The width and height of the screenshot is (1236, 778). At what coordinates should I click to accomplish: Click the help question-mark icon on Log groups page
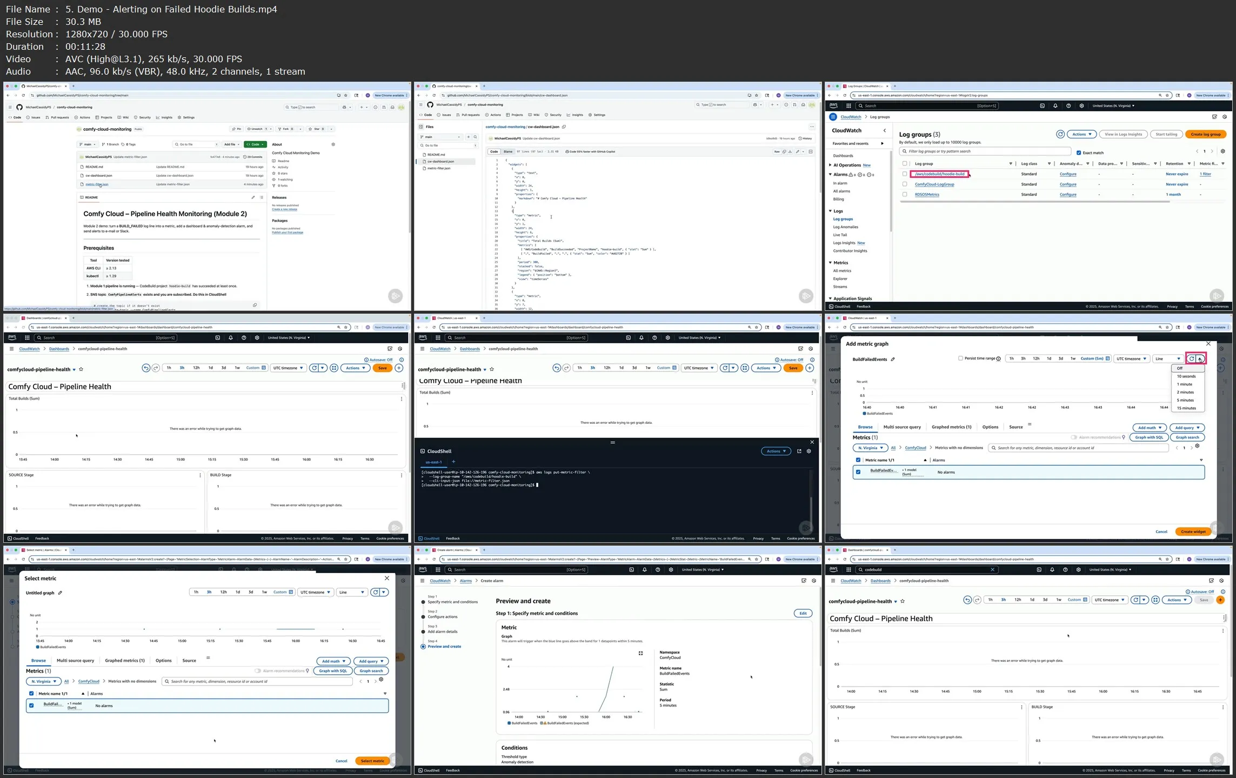[1068, 106]
